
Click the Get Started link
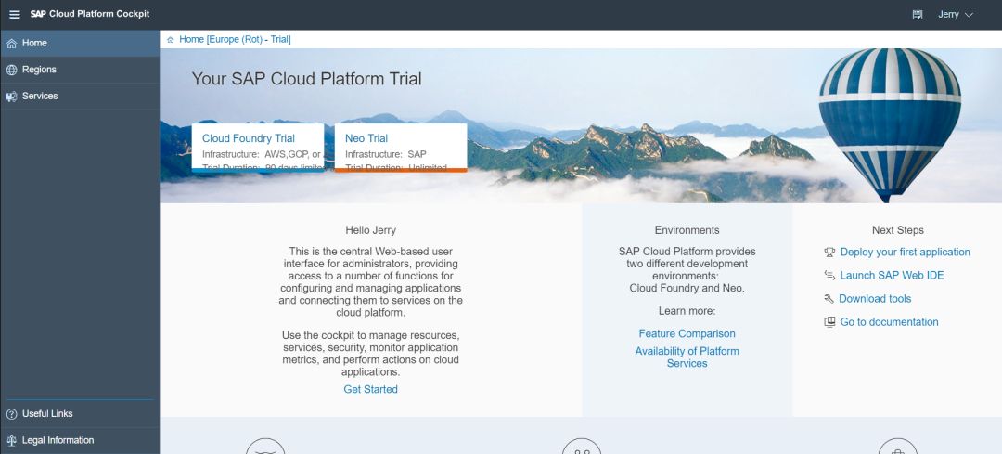[370, 389]
